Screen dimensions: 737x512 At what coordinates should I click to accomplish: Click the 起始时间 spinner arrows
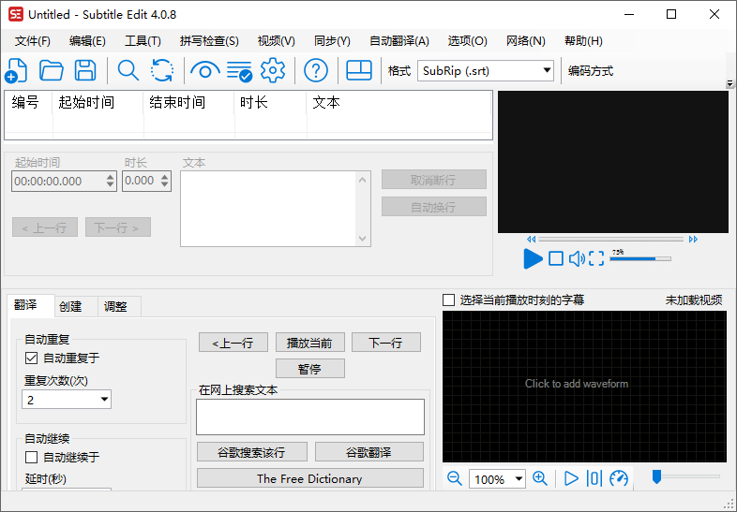pyautogui.click(x=111, y=181)
